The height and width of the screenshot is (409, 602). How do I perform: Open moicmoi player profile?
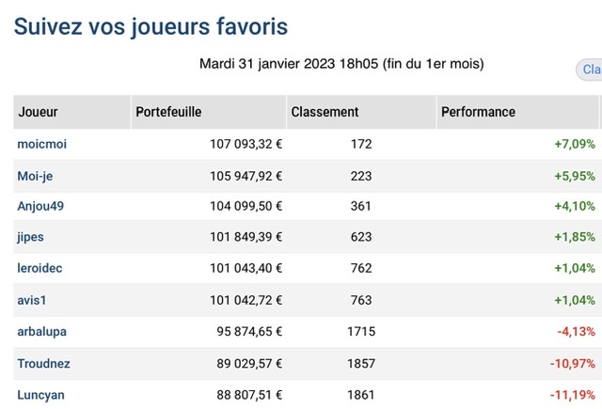point(41,144)
